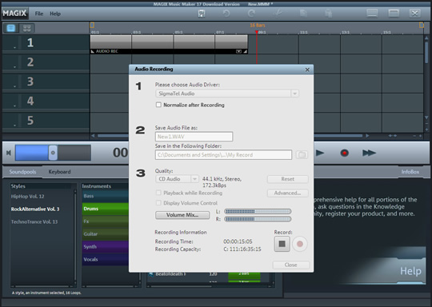Click the Close button in dialog

[291, 265]
